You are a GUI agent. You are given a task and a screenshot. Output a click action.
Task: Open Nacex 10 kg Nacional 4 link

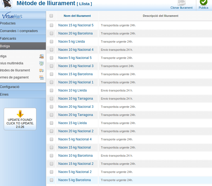click(x=76, y=50)
